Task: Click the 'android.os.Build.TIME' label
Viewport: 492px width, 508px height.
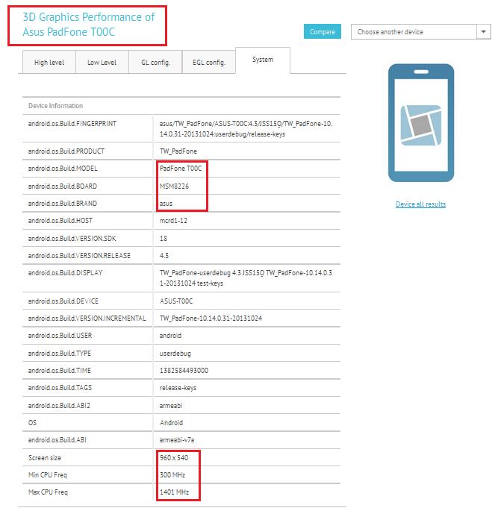Action: click(x=59, y=370)
